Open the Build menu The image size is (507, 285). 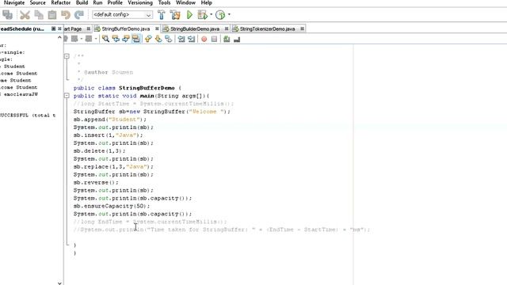click(82, 3)
